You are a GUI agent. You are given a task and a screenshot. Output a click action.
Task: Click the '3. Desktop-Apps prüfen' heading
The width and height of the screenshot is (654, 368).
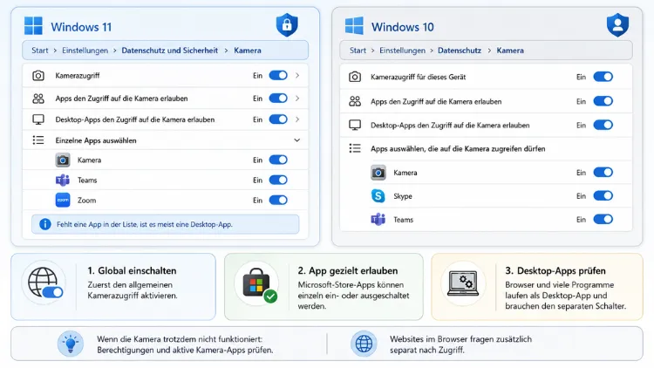point(555,271)
